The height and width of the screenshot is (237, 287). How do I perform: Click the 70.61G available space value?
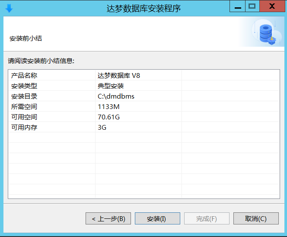109,117
